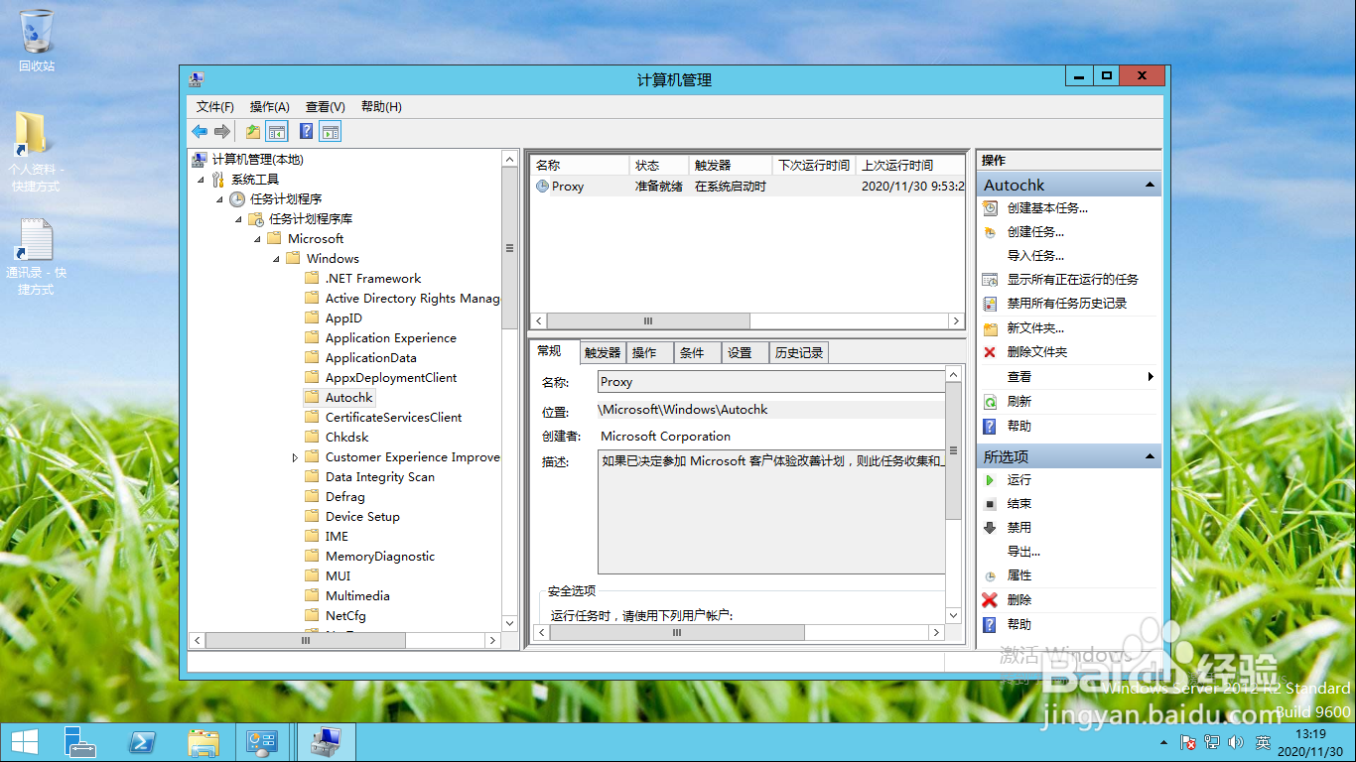
Task: Open the 查看 submenu arrow in actions
Action: tap(1151, 377)
